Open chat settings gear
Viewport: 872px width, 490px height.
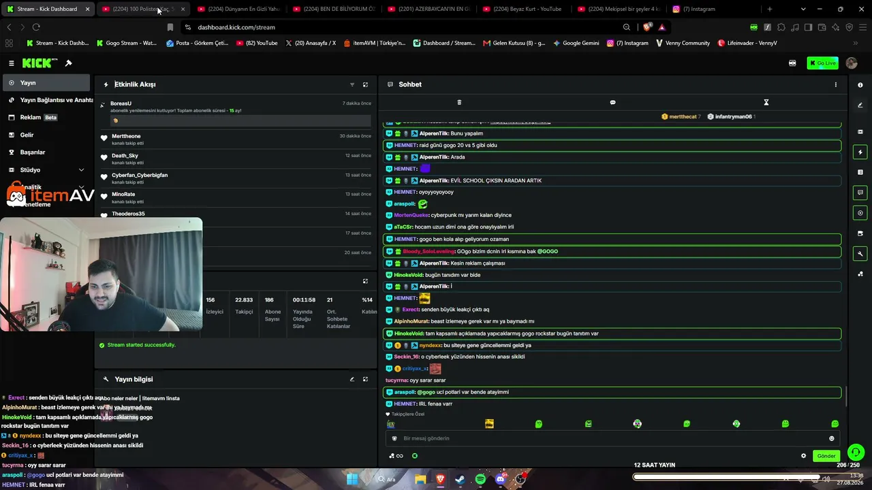pos(803,456)
